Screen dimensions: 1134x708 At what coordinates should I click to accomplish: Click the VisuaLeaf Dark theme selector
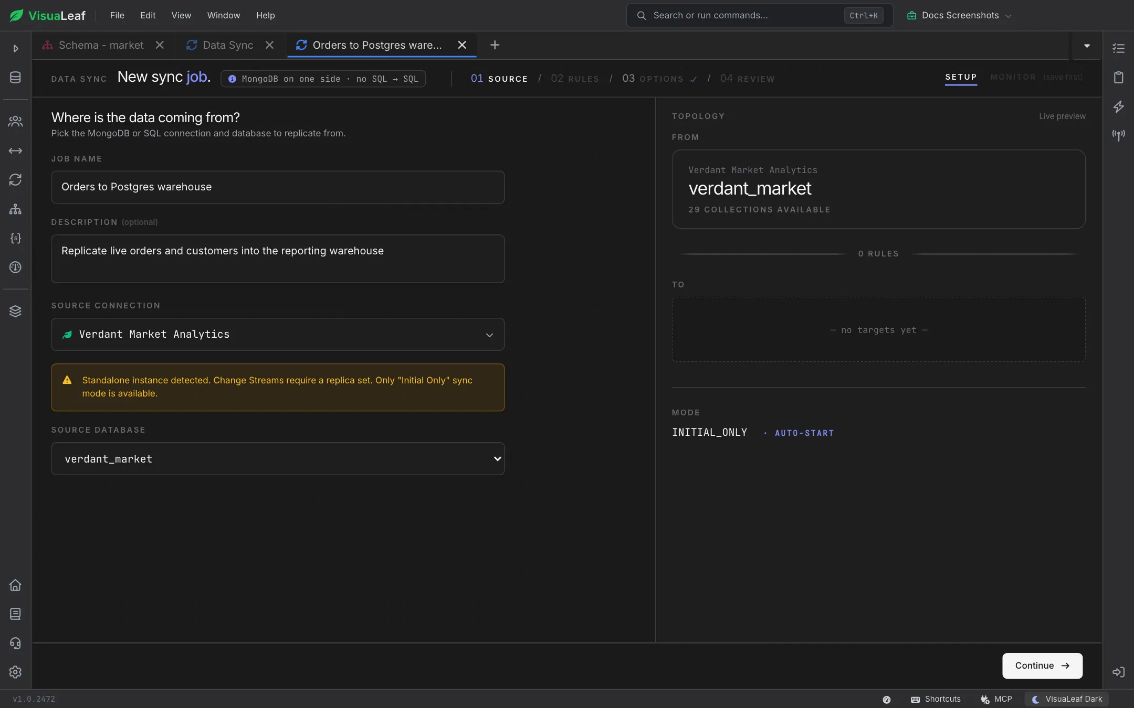[1067, 699]
